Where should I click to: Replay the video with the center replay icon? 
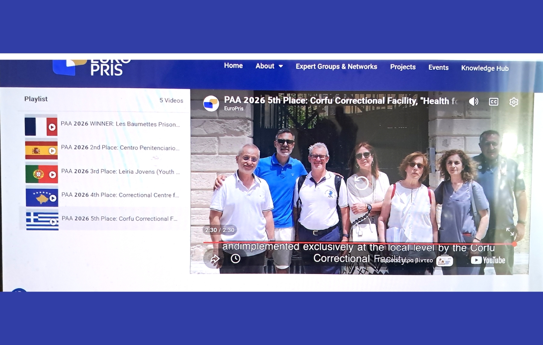(x=361, y=183)
